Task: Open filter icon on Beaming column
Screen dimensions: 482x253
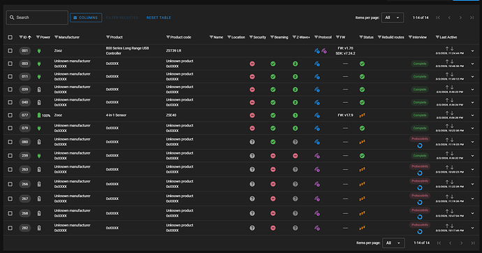Action: (x=272, y=37)
